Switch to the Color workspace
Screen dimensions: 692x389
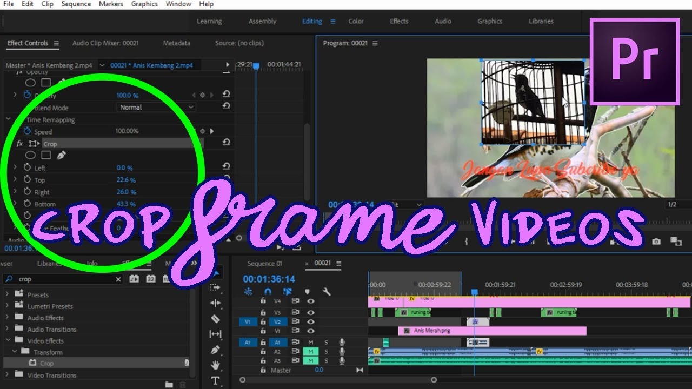pyautogui.click(x=356, y=21)
